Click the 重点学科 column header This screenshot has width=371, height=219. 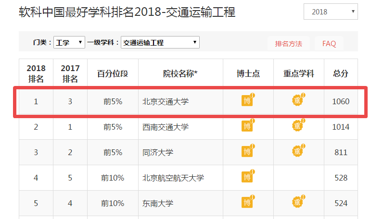[x=299, y=73]
